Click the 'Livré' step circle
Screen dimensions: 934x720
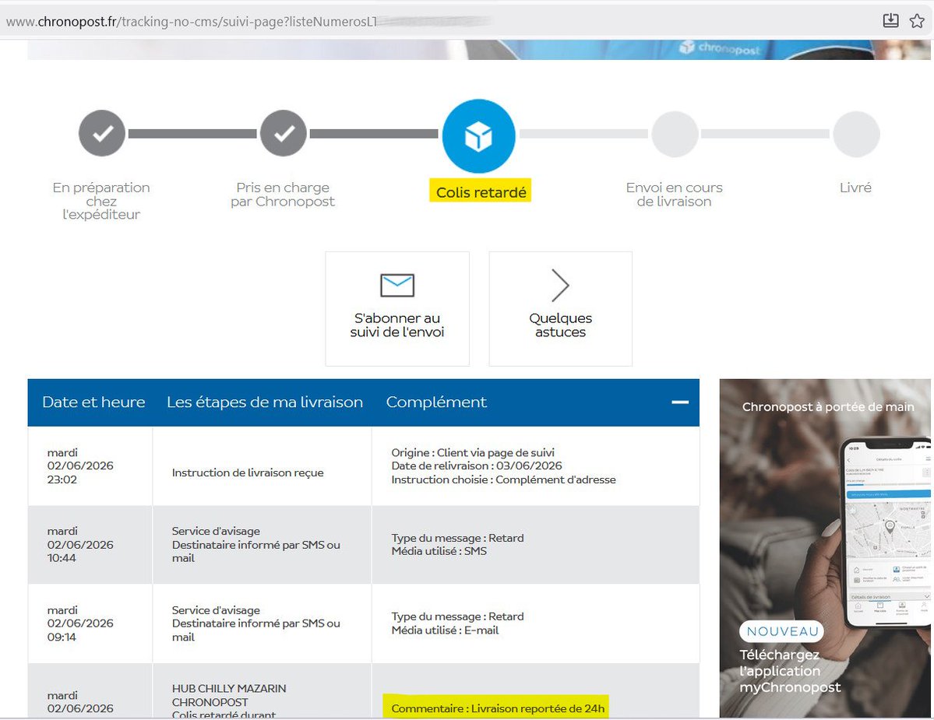tap(857, 134)
